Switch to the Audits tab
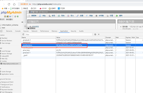Screen dimensions: 143x93 point(81,31)
